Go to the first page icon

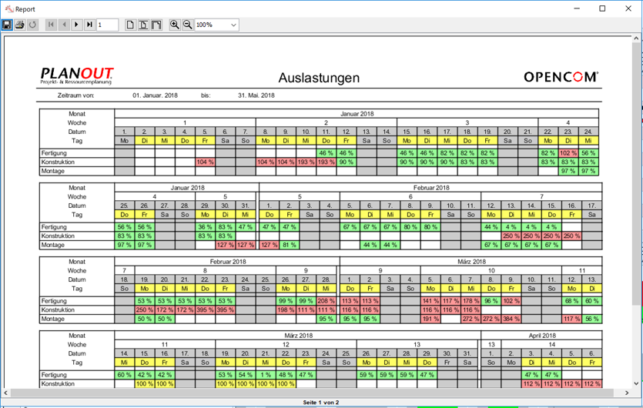[51, 25]
